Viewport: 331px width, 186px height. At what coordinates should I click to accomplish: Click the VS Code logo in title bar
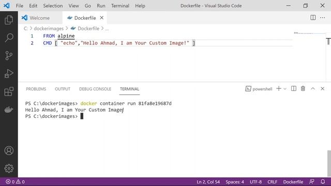(7, 6)
